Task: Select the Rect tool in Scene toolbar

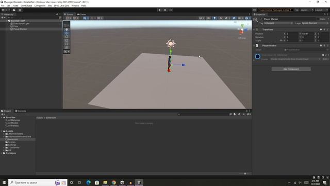Action: [x=67, y=44]
